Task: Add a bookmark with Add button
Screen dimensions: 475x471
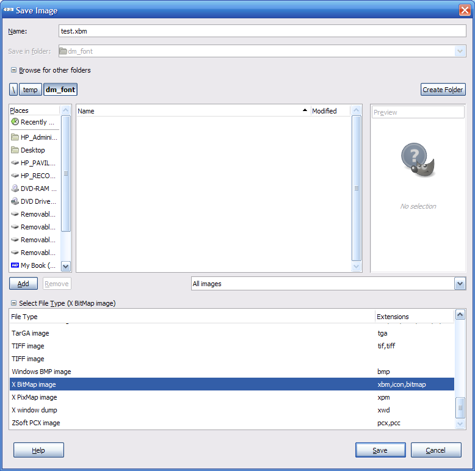Action: pyautogui.click(x=23, y=284)
